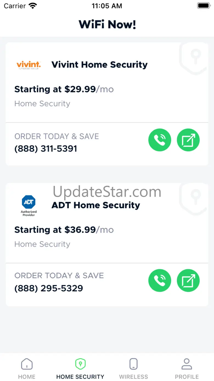Image resolution: width=214 pixels, height=381 pixels.
Task: Go to the Profile tab
Action: click(187, 369)
